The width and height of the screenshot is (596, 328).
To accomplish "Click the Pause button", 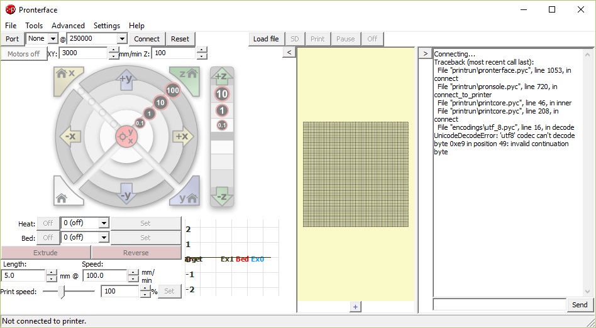I will point(346,39).
